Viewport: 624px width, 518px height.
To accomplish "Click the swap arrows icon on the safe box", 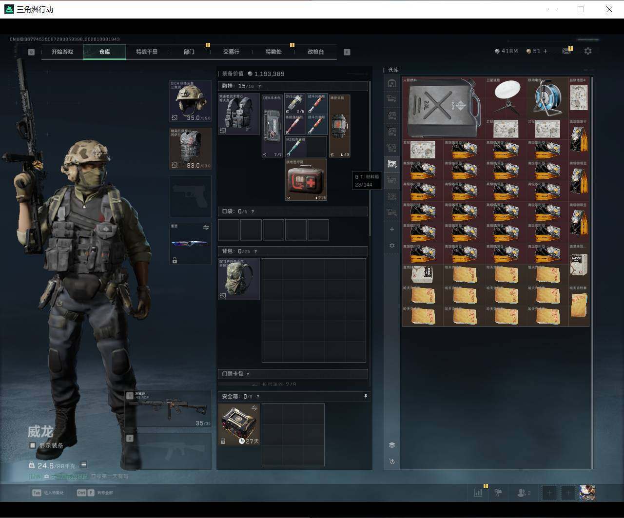I will coord(254,408).
